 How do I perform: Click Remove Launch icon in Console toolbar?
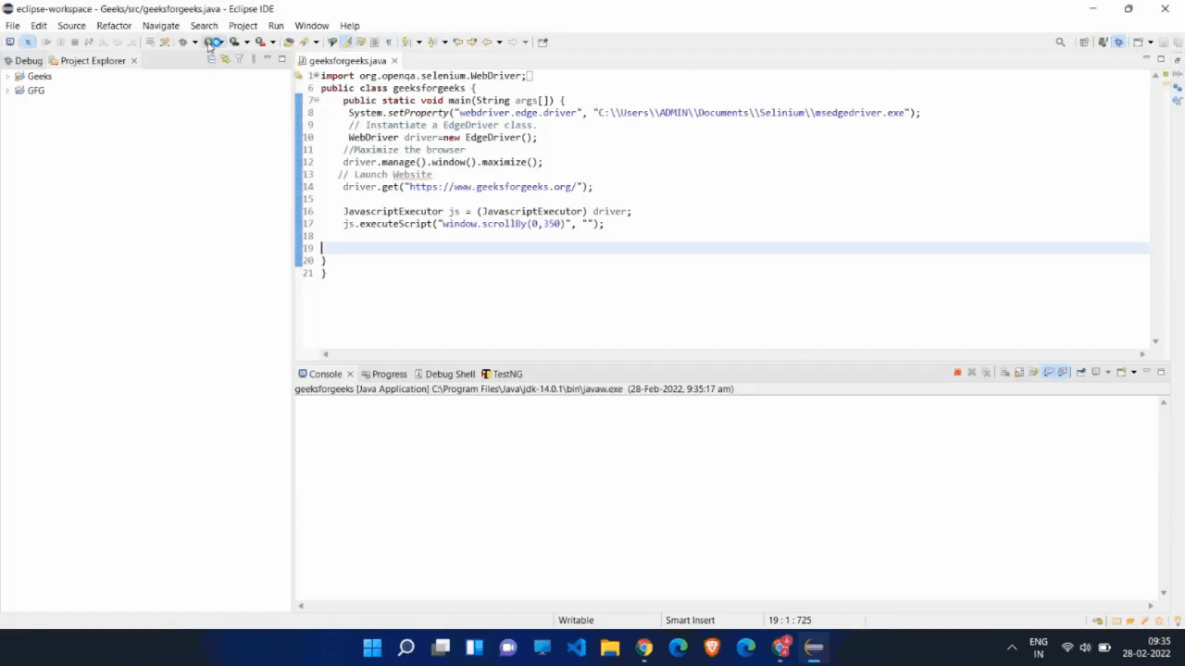pyautogui.click(x=971, y=372)
